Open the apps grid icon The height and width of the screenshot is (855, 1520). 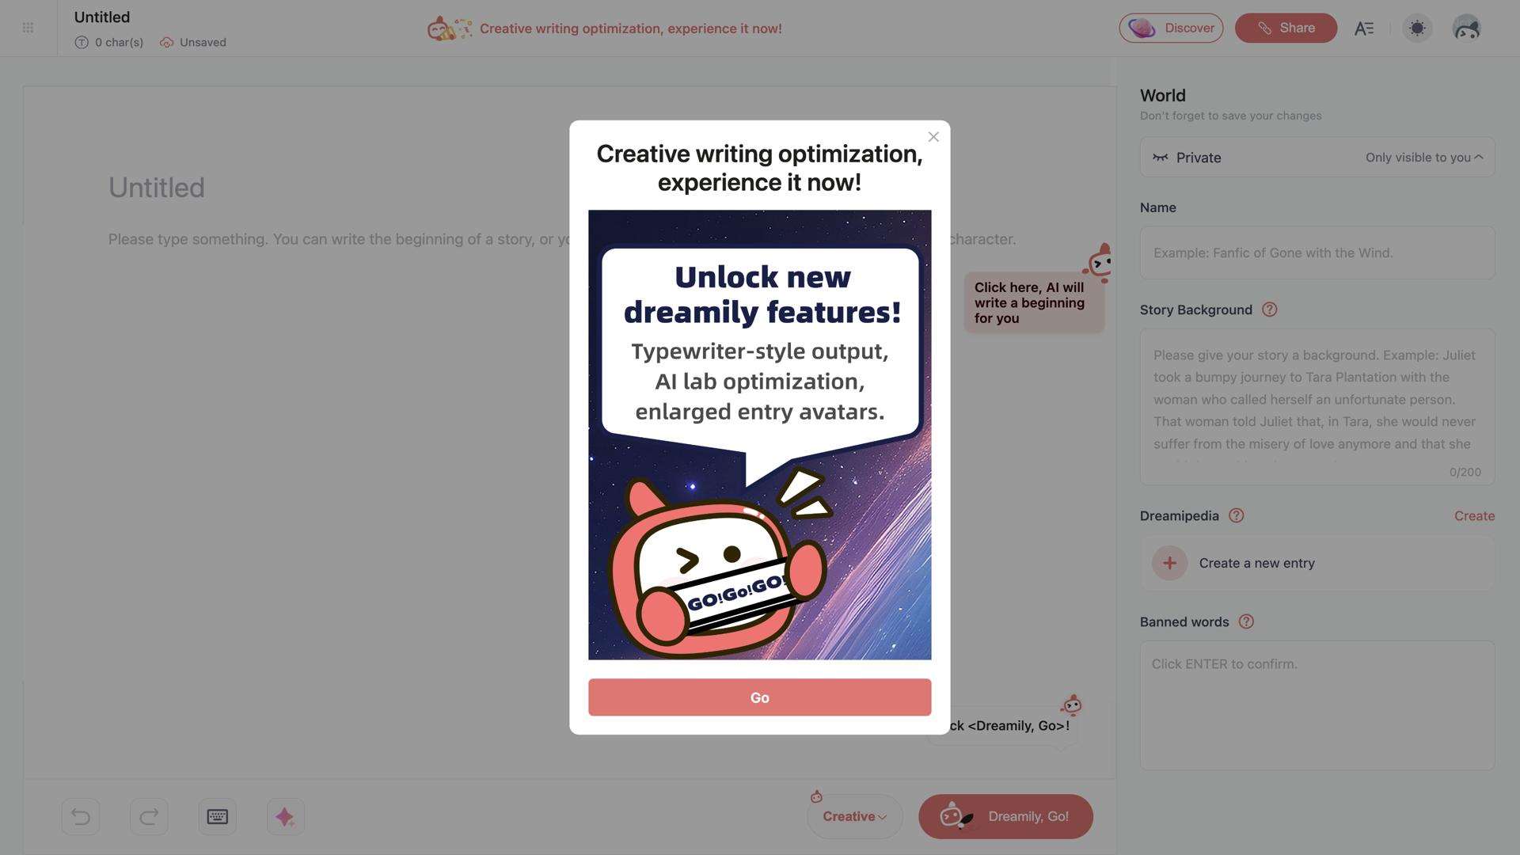click(28, 28)
